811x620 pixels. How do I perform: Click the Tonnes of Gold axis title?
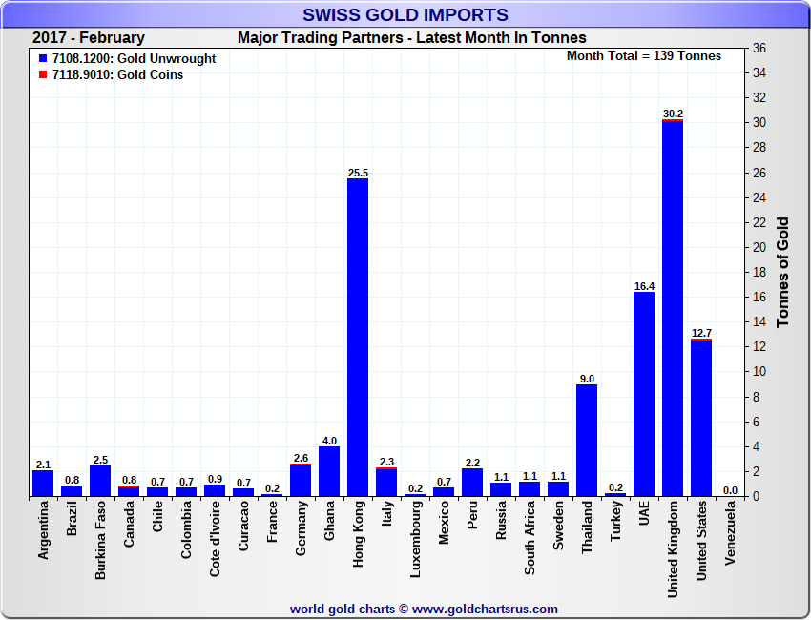pyautogui.click(x=783, y=272)
